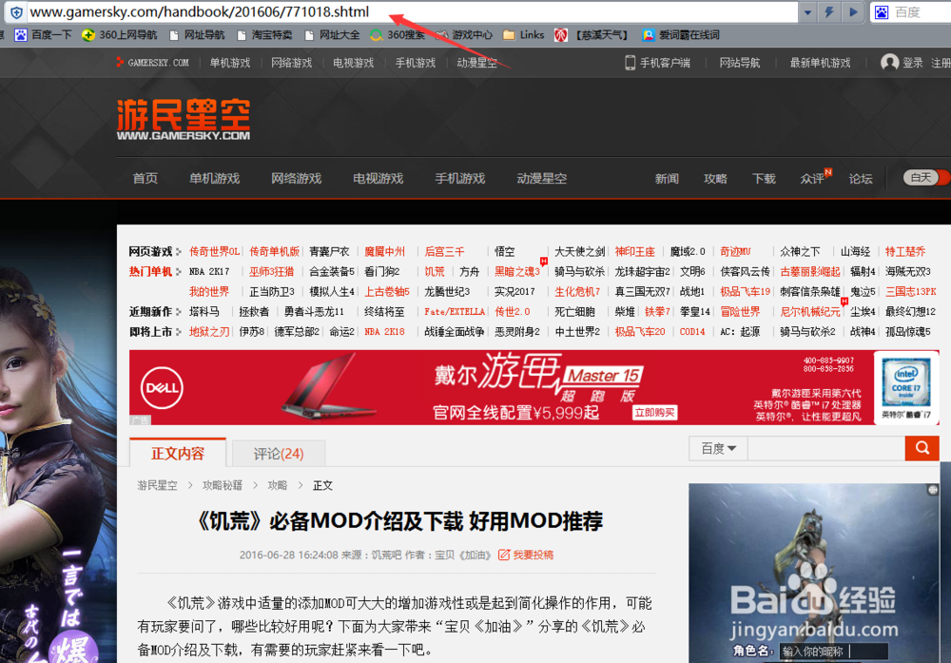
Task: Open the 360上网导航 bookmark
Action: (120, 35)
